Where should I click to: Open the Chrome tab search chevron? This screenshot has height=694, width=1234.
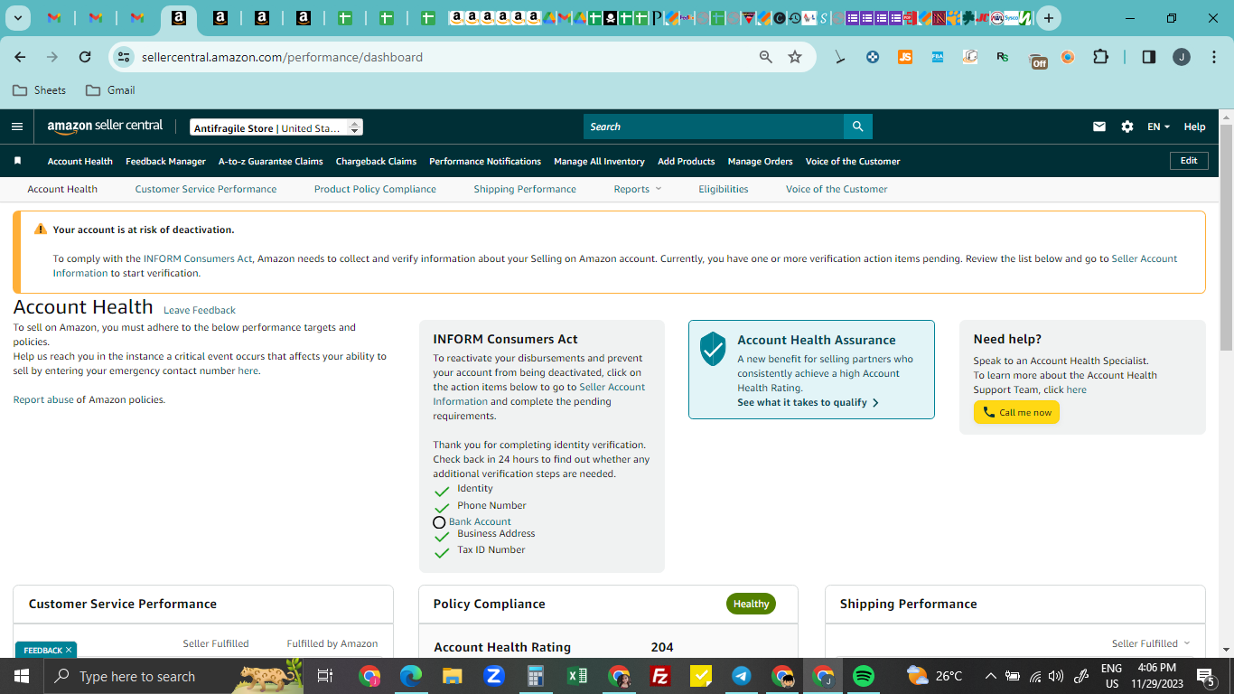click(18, 18)
